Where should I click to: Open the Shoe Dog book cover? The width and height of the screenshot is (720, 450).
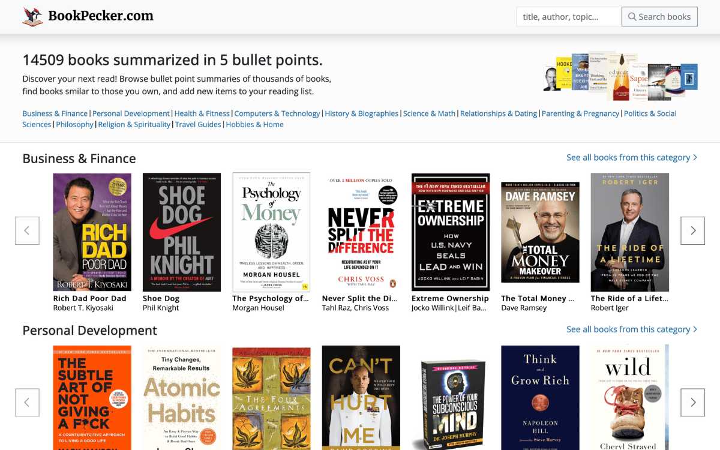[182, 232]
